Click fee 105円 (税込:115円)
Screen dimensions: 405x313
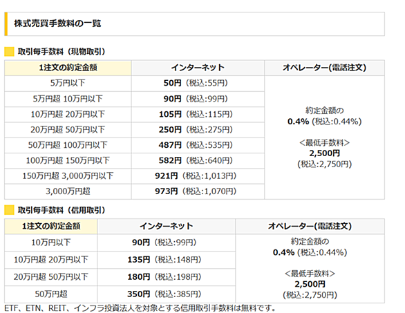[x=196, y=114]
